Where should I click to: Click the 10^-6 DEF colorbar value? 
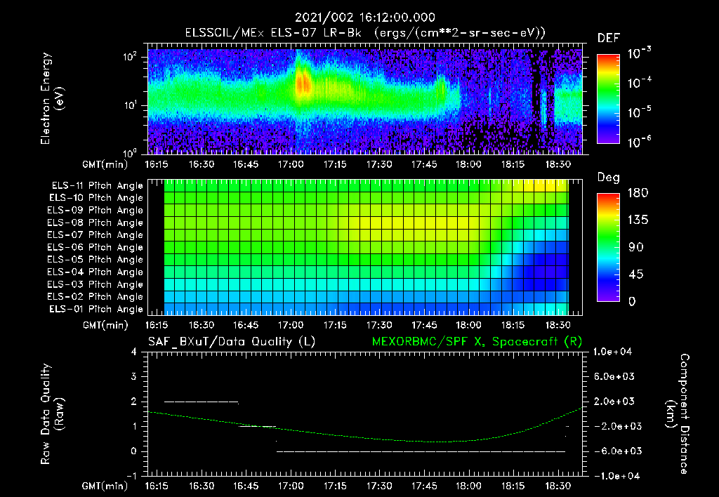pyautogui.click(x=639, y=142)
